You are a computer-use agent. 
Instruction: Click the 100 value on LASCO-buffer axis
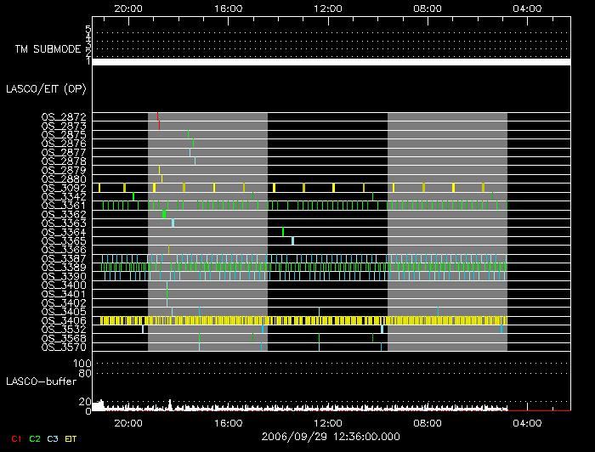(82, 364)
